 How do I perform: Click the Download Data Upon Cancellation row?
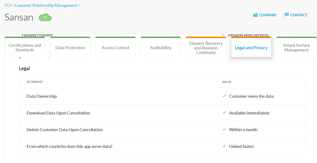162,113
